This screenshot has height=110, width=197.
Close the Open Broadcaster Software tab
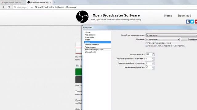click(x=50, y=2)
